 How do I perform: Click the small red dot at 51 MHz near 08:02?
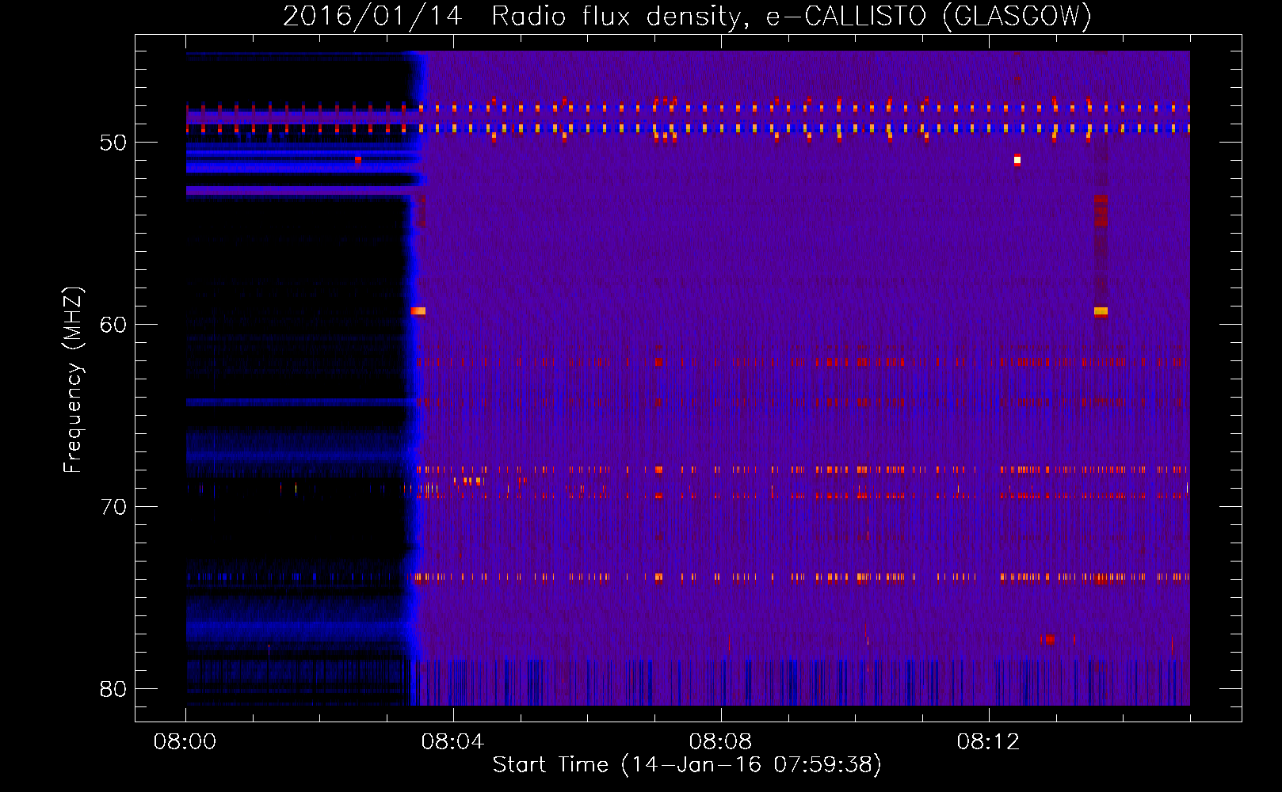click(x=358, y=160)
